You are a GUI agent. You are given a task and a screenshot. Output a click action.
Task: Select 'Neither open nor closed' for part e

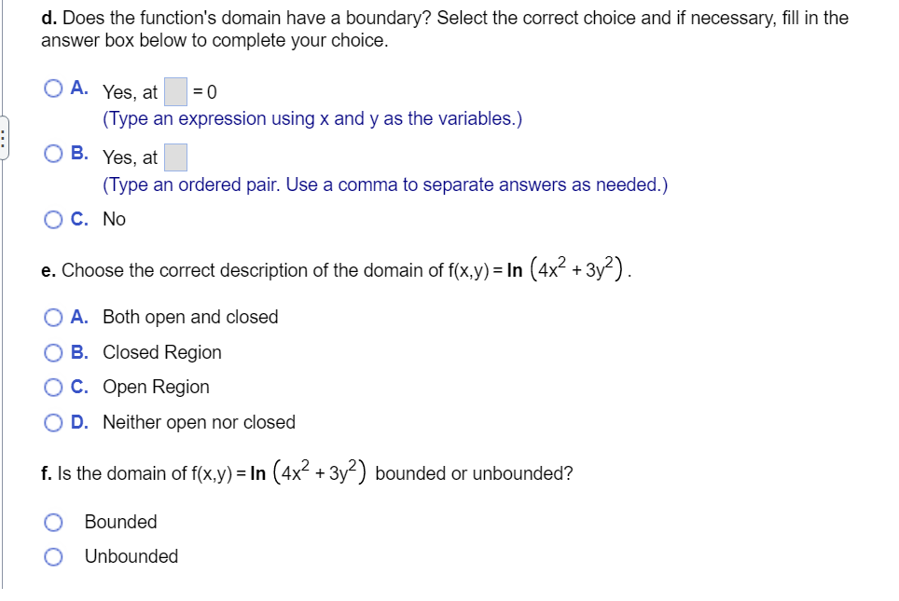(x=53, y=422)
